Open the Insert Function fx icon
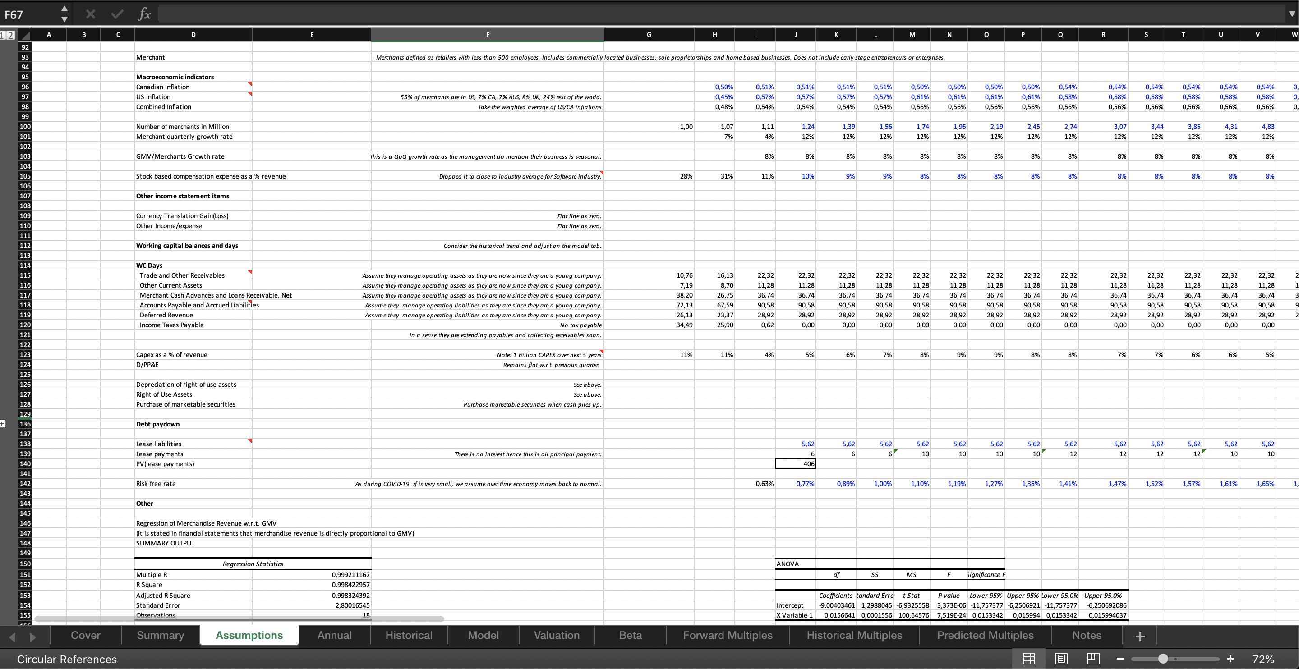Screen dimensions: 1299x669 (x=144, y=14)
